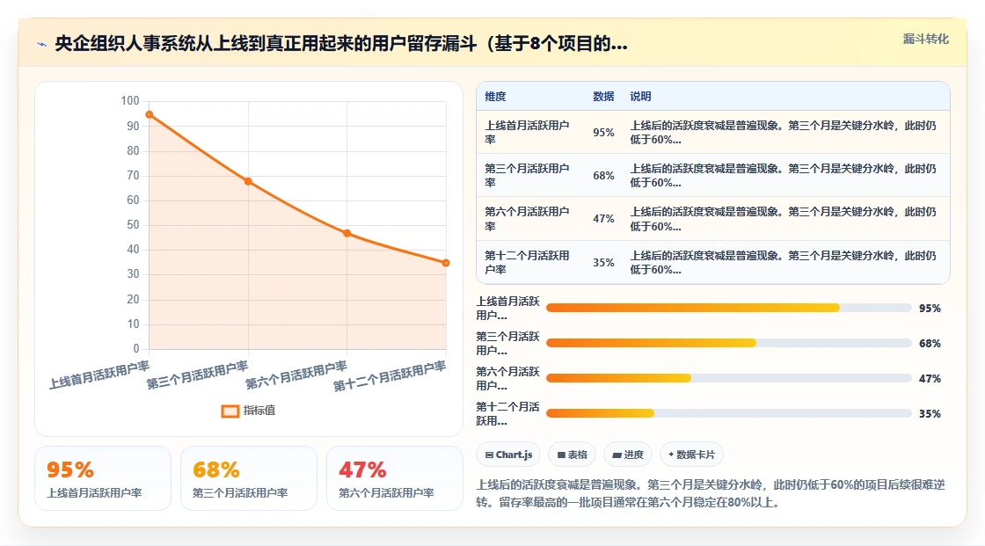Click the 说明 text in the 35% row
Screen dimensions: 985x546
point(784,263)
